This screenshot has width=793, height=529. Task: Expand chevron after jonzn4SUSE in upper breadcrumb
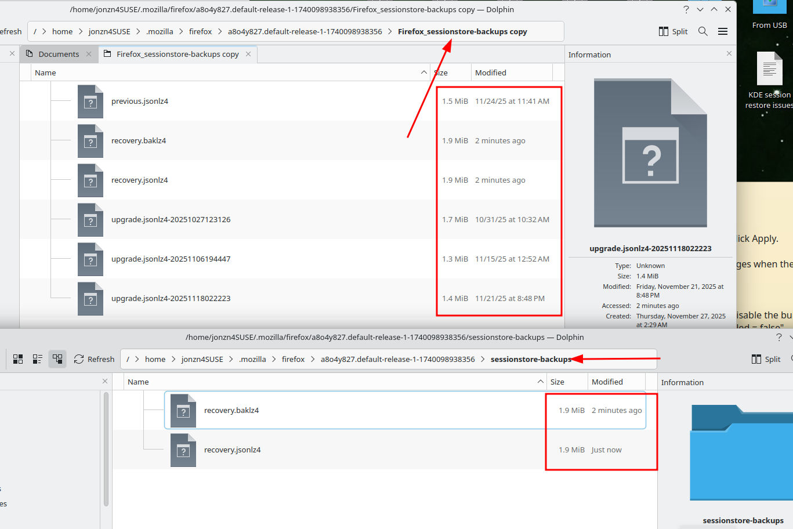(138, 31)
